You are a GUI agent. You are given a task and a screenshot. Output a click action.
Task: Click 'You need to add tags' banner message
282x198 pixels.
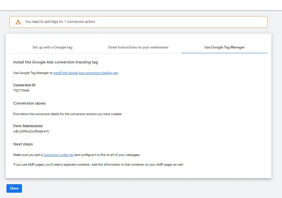[x=60, y=22]
